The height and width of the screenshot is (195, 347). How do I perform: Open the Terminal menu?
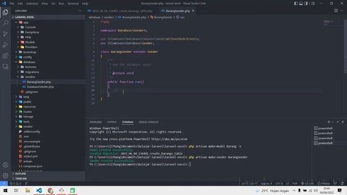73,3
